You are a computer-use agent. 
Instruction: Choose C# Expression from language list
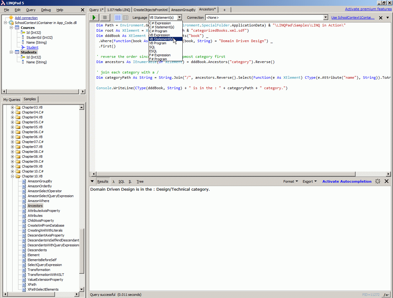pos(165,23)
